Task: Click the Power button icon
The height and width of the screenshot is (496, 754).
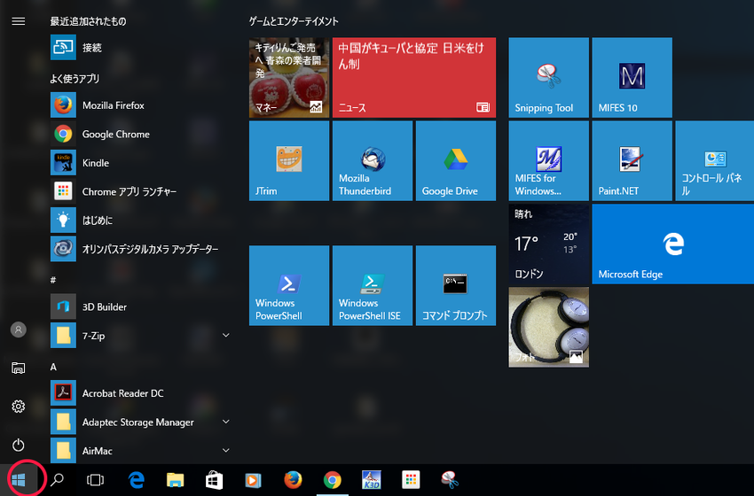Action: tap(19, 446)
